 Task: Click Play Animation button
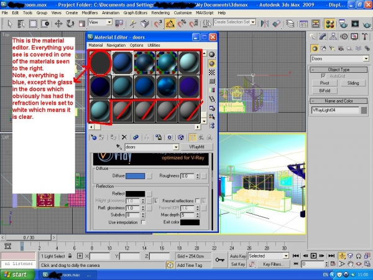coord(313,256)
